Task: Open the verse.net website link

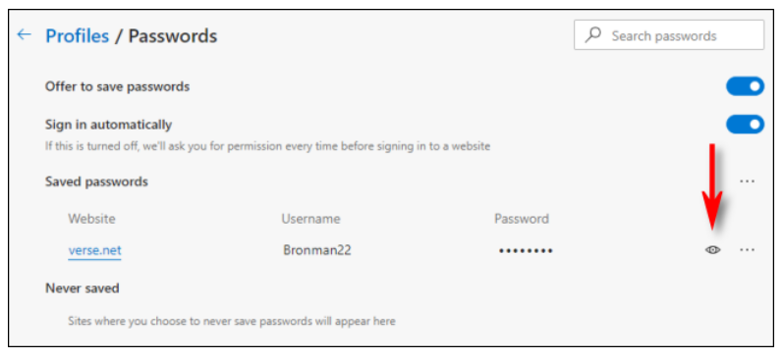Action: pyautogui.click(x=94, y=250)
